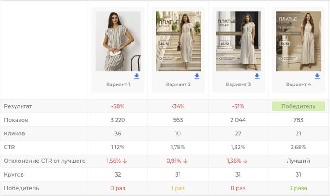Open the Вариант 3 thumbnail with dark door
The width and height of the screenshot is (330, 196).
tap(239, 42)
